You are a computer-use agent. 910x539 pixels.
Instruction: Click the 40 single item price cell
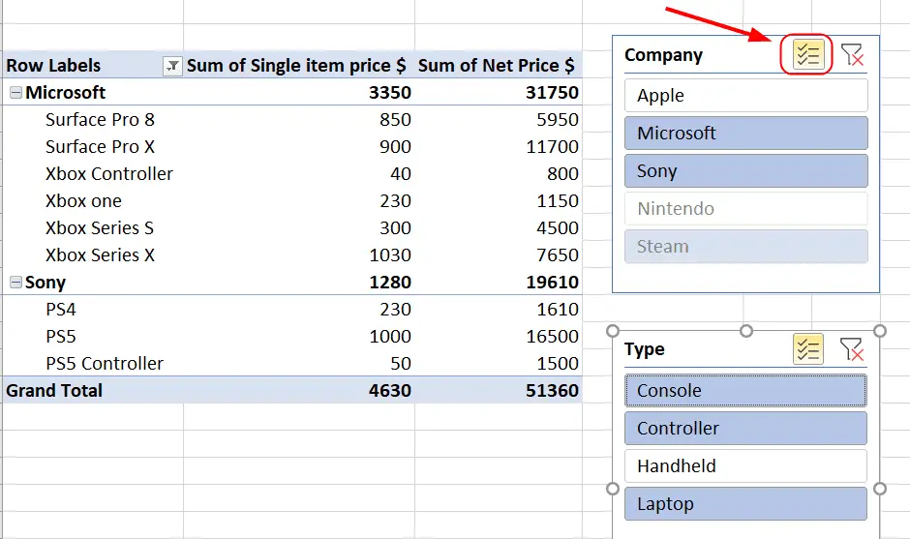[x=401, y=173]
